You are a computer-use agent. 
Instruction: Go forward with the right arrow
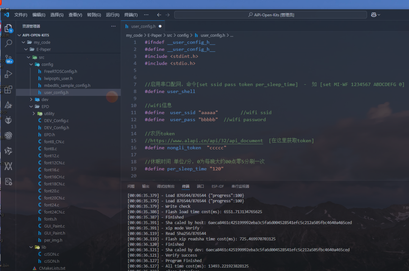pos(167,15)
